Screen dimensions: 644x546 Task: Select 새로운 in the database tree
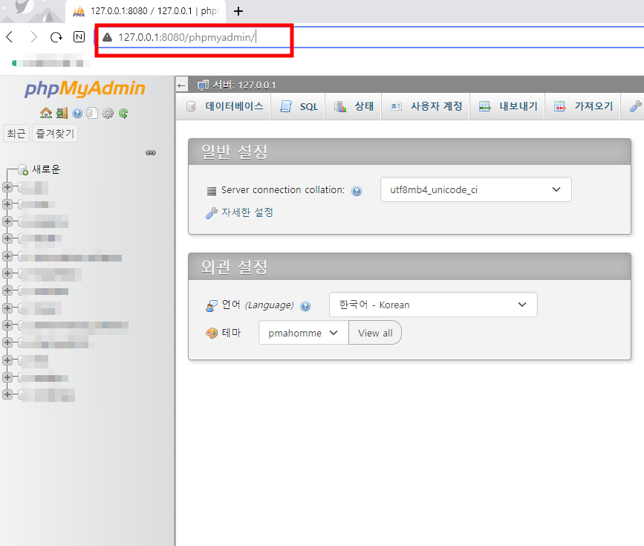[46, 169]
